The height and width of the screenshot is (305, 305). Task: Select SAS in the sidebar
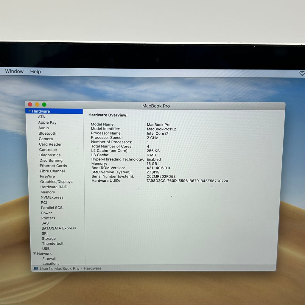coord(45,223)
